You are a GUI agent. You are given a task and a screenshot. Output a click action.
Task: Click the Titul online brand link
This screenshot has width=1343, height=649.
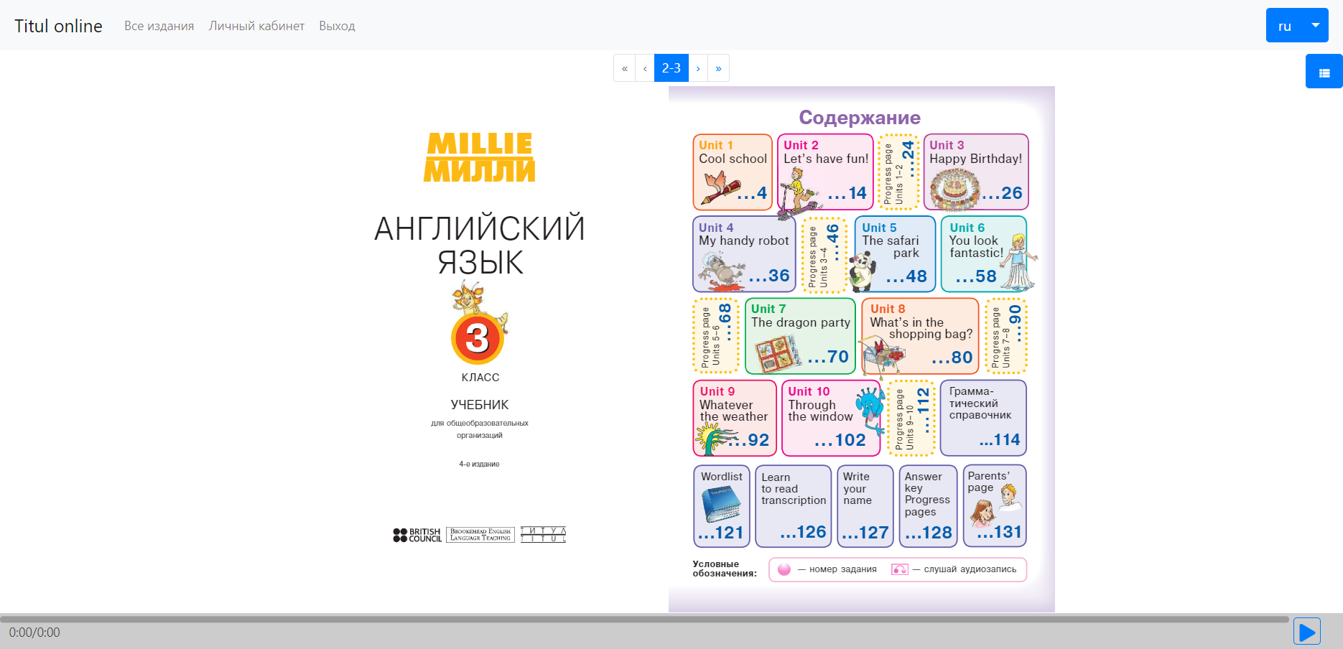tap(58, 26)
